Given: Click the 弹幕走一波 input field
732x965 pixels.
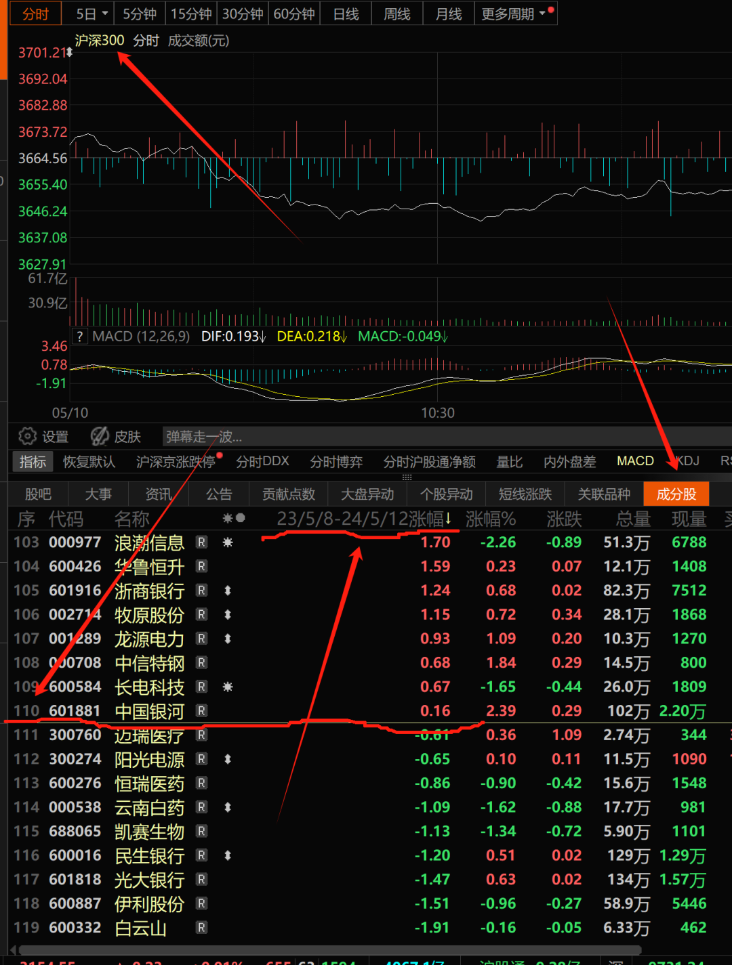Looking at the screenshot, I should [x=203, y=437].
